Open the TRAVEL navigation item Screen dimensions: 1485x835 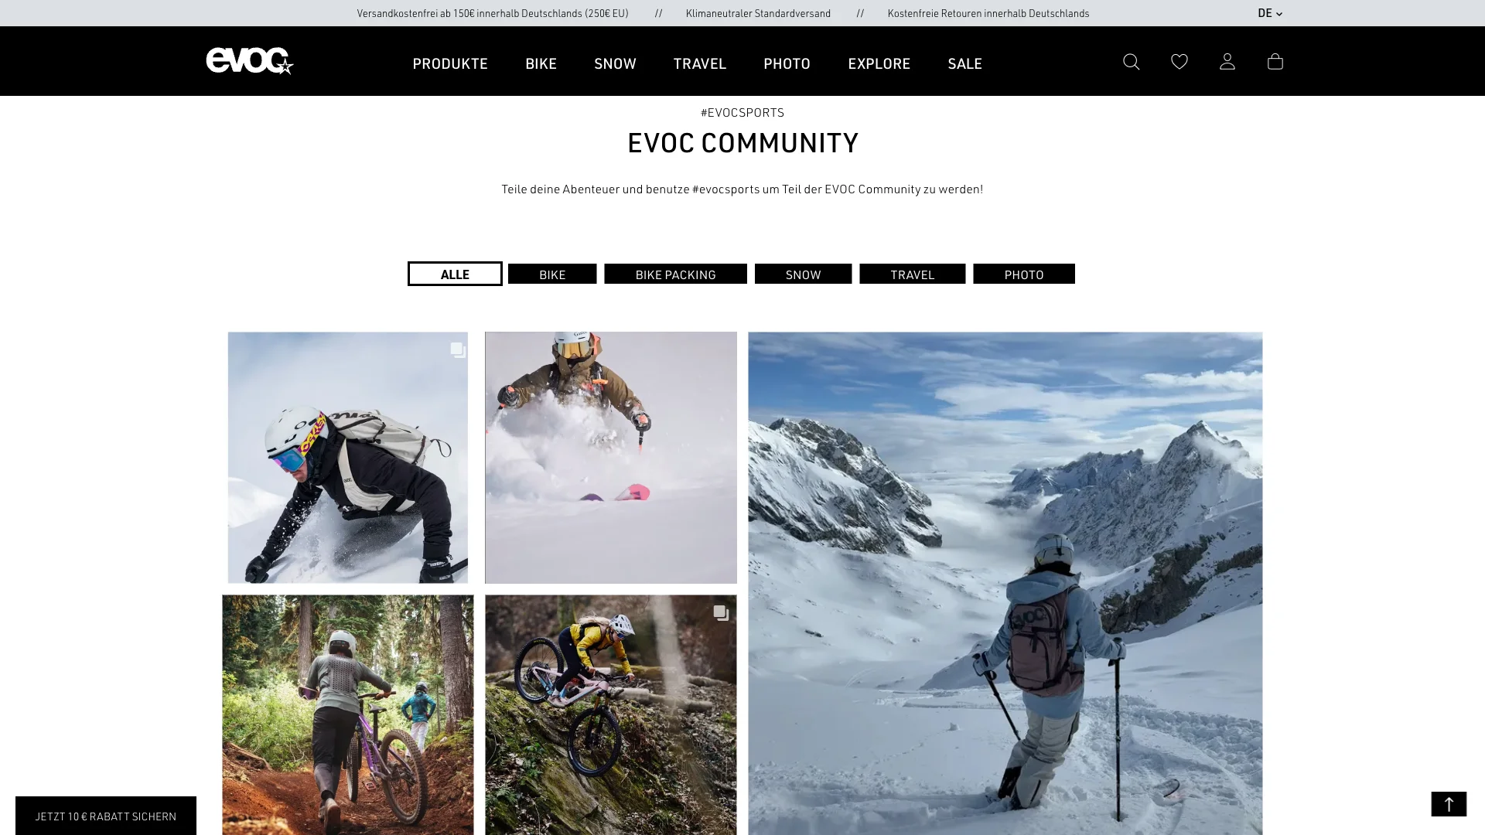pyautogui.click(x=699, y=63)
